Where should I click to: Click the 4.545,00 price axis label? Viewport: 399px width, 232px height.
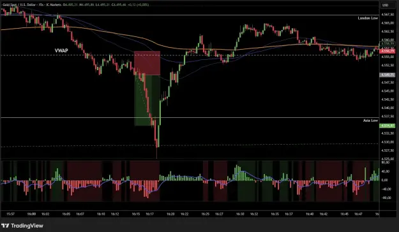point(388,91)
